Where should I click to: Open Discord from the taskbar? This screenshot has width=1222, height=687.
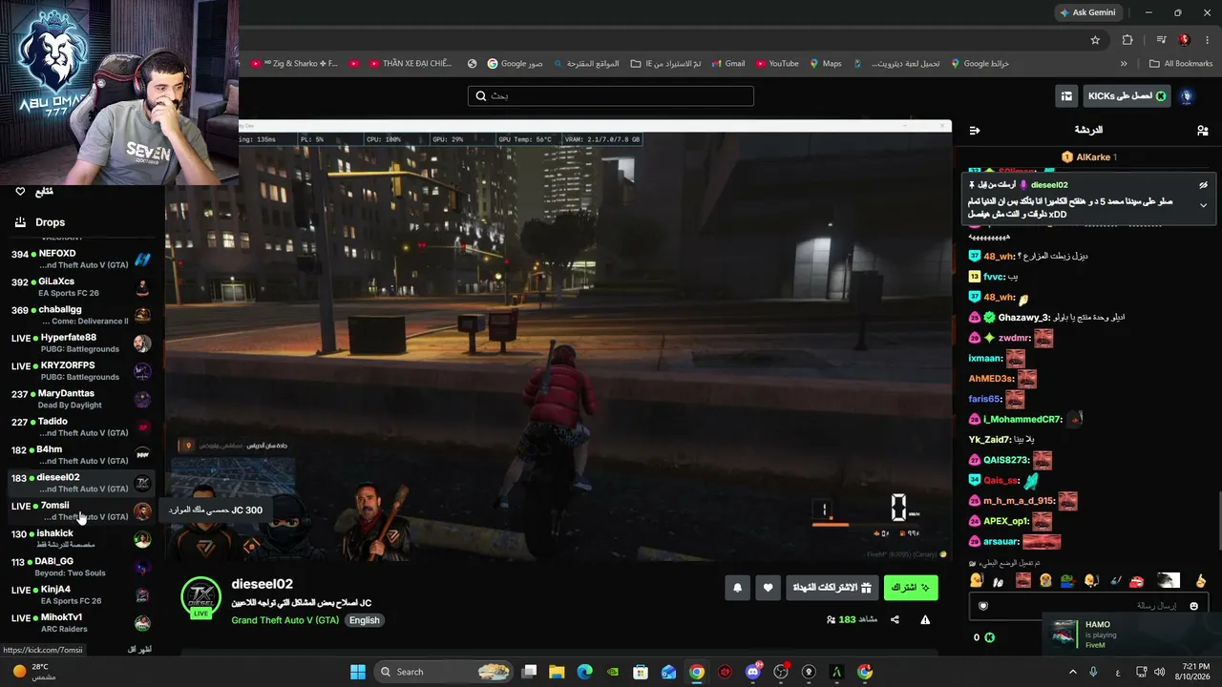(753, 672)
